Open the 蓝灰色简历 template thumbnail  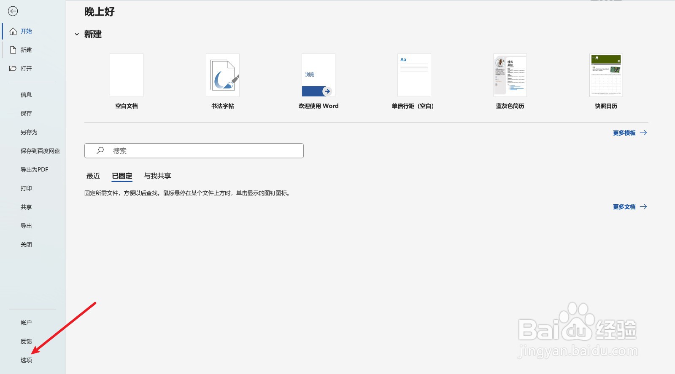pyautogui.click(x=510, y=75)
